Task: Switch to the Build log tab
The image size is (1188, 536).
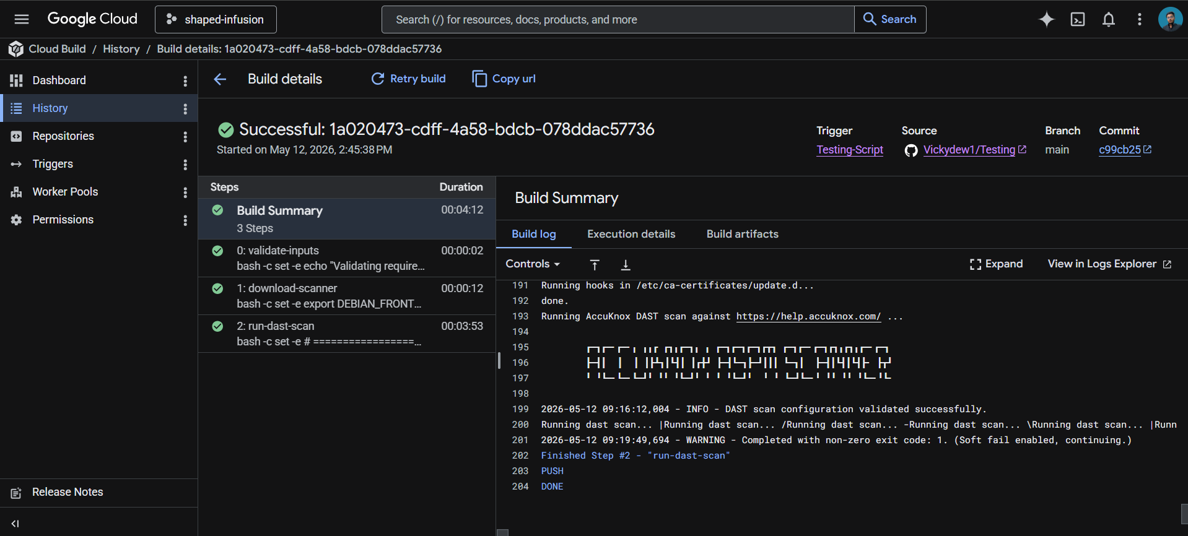Action: (x=534, y=234)
